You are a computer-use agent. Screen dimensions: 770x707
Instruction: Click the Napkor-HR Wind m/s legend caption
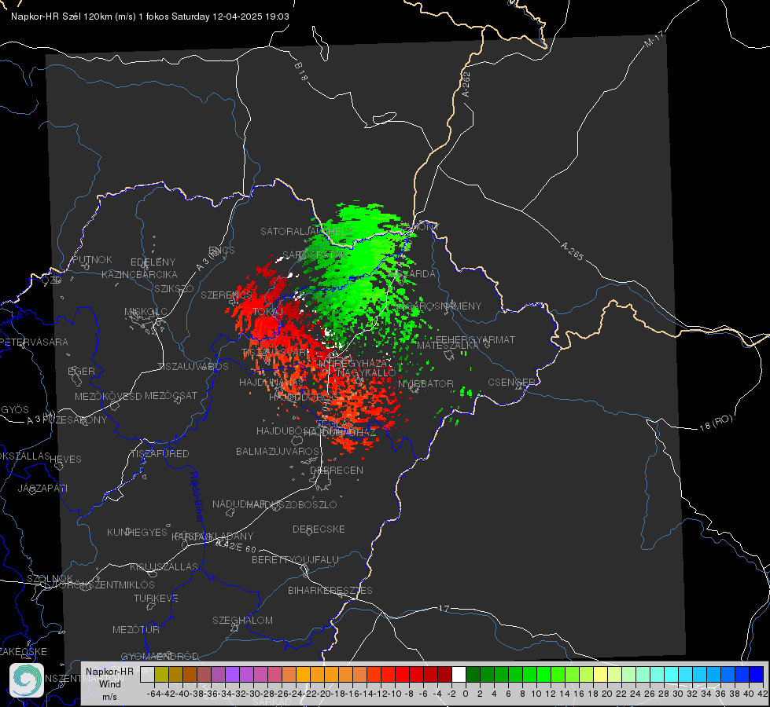109,683
